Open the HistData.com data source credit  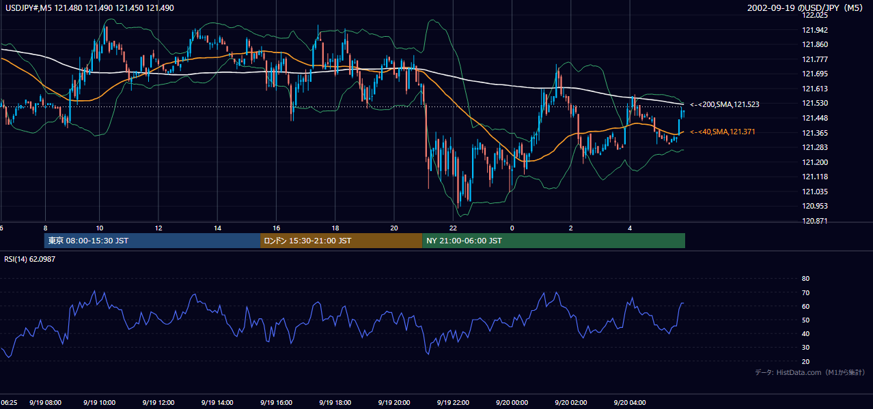point(810,372)
